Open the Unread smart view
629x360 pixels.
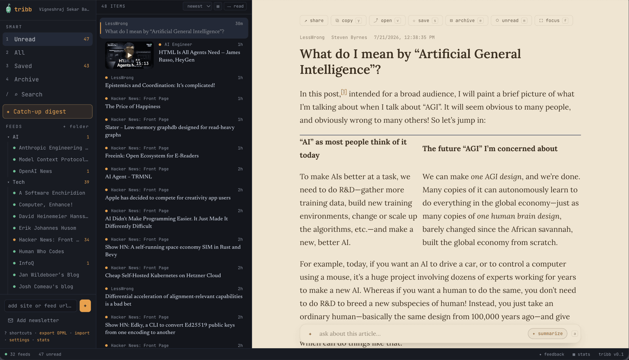[x=48, y=39]
